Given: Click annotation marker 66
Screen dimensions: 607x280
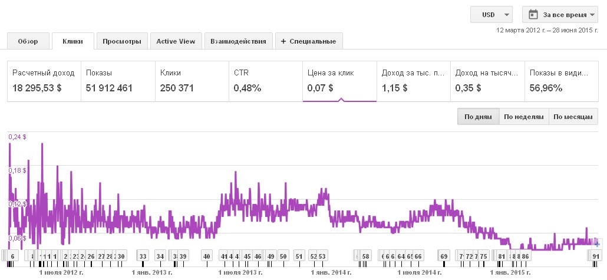Looking at the screenshot, I should click(x=418, y=256).
